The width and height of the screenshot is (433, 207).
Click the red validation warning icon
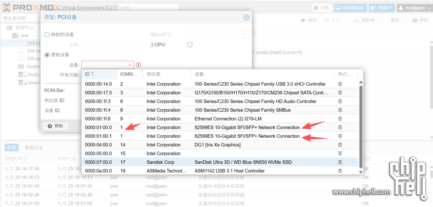tap(139, 65)
